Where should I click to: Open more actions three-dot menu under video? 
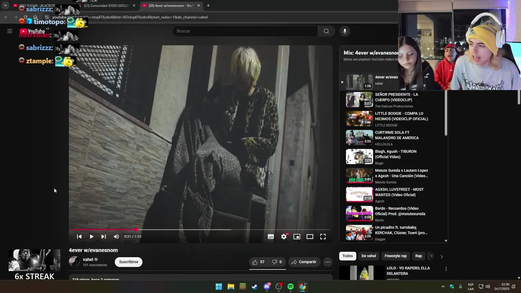coord(328,262)
